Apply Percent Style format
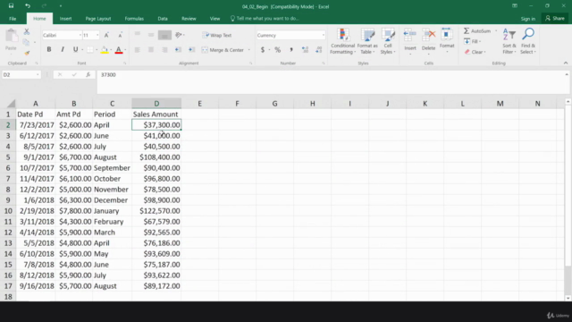572x322 pixels. (278, 50)
